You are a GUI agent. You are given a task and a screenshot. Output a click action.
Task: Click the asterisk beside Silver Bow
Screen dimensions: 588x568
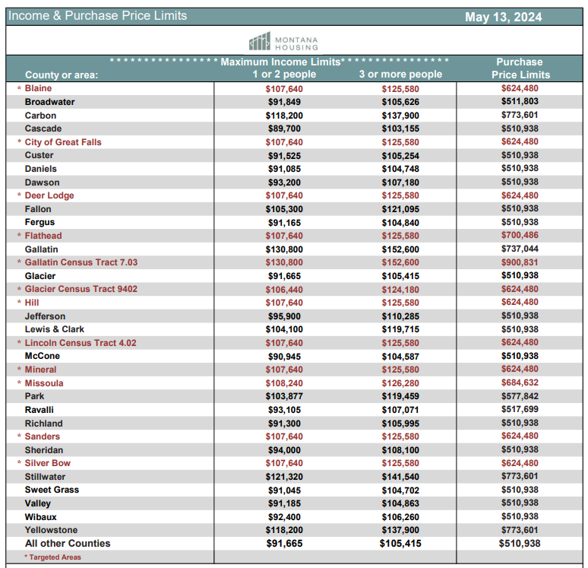(x=19, y=463)
